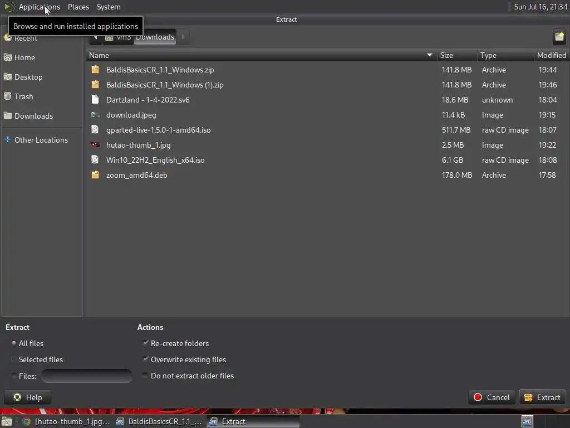The height and width of the screenshot is (428, 570).
Task: Click archive icon of zoom_amd64.deb
Action: [95, 174]
